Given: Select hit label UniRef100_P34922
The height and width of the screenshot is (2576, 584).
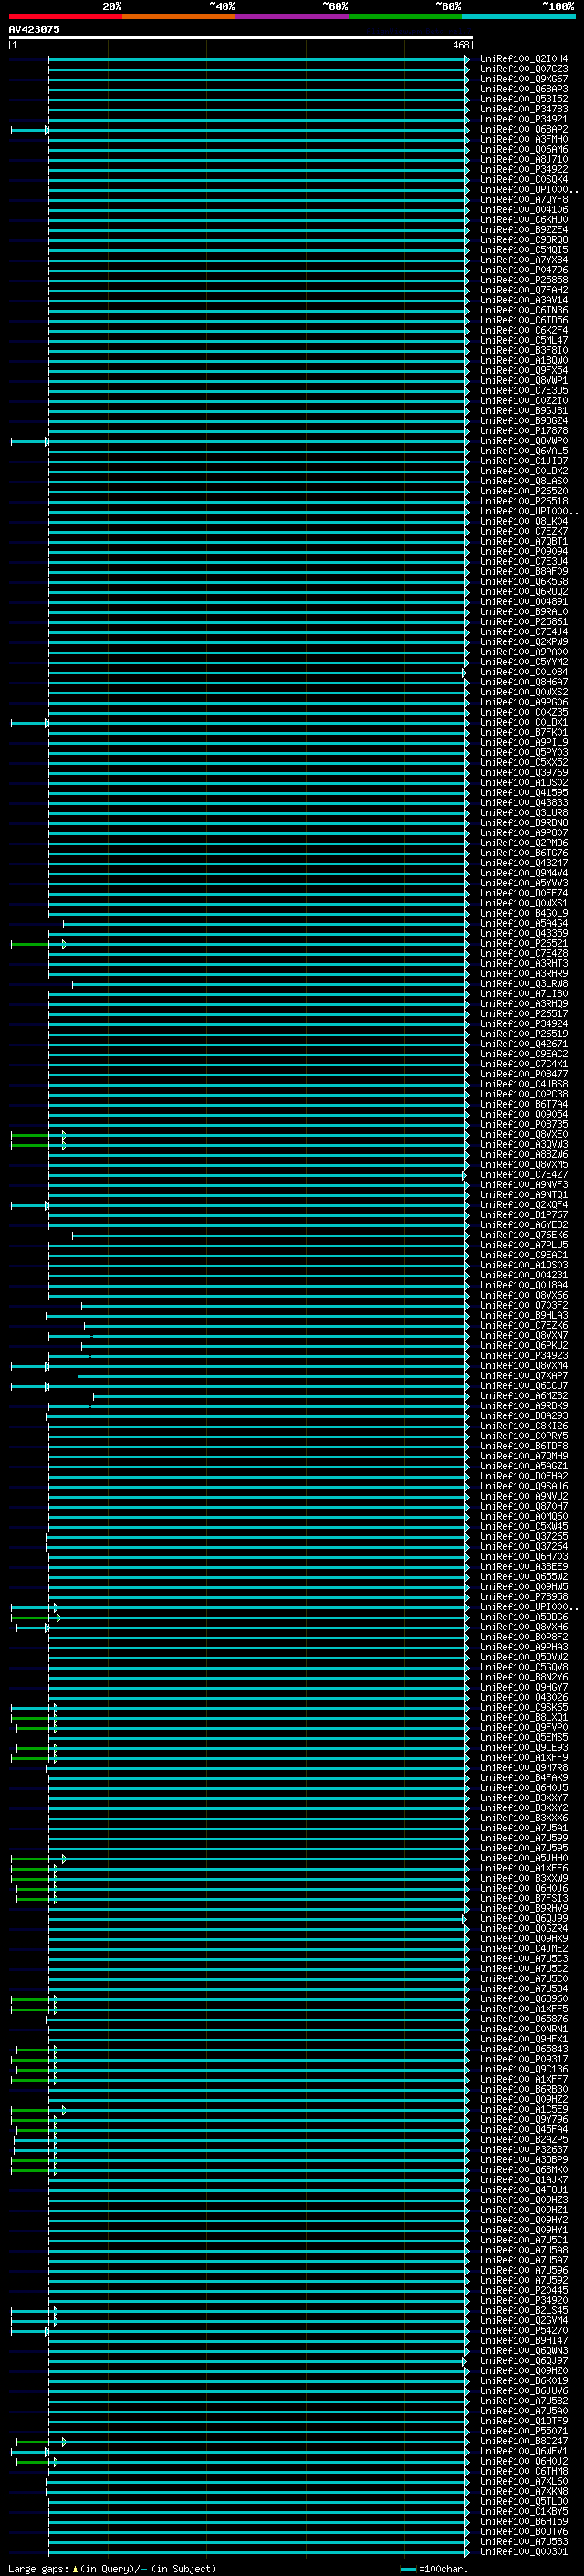Looking at the screenshot, I should coord(524,169).
